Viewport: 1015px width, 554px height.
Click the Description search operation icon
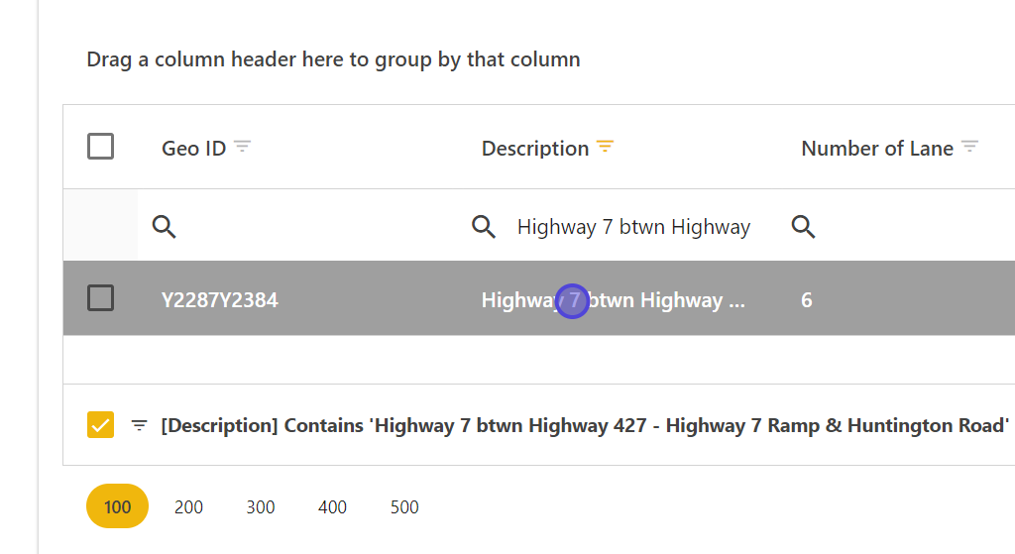point(484,227)
